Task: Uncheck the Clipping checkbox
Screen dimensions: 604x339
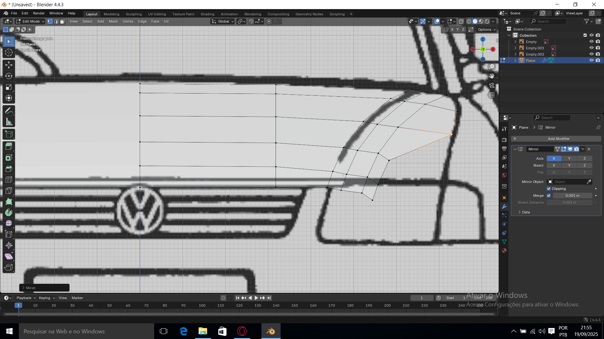Action: [x=549, y=189]
